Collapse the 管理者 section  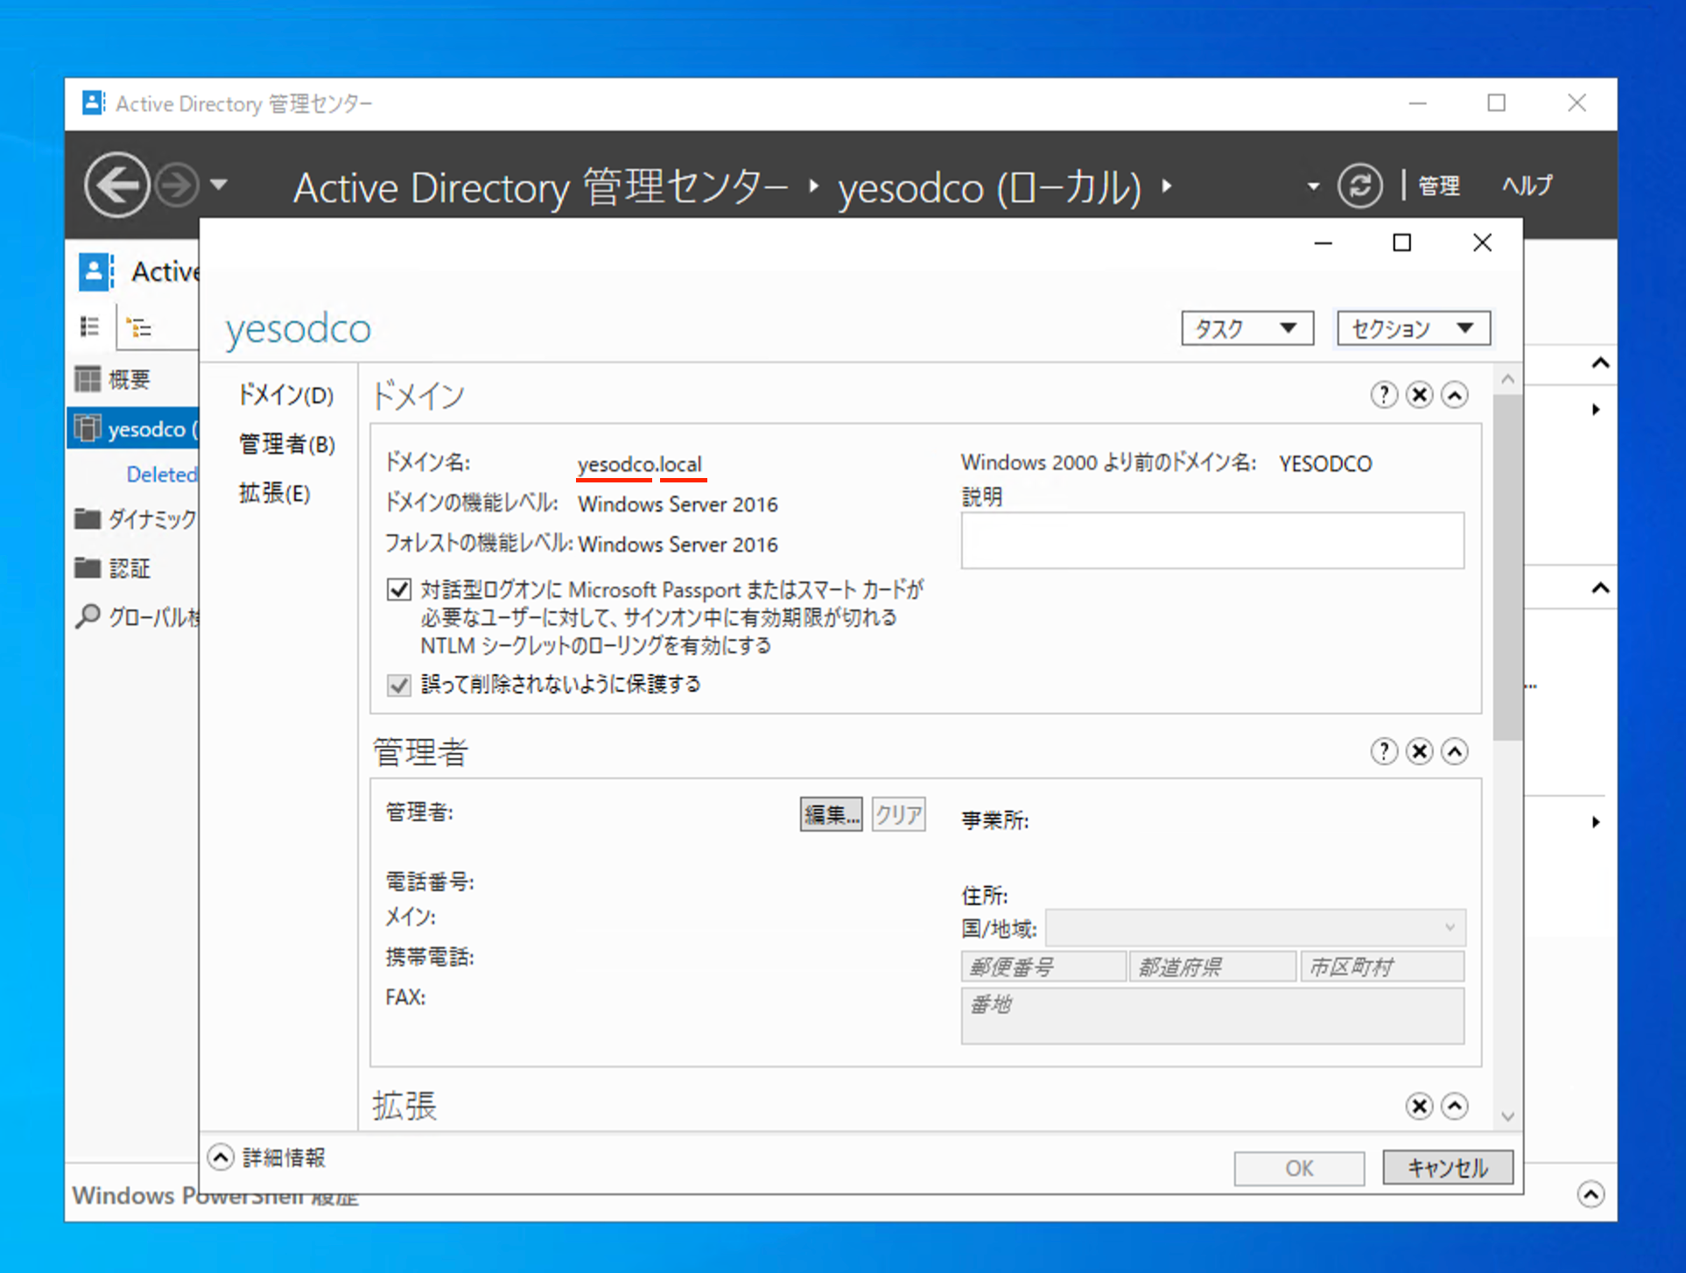1454,751
